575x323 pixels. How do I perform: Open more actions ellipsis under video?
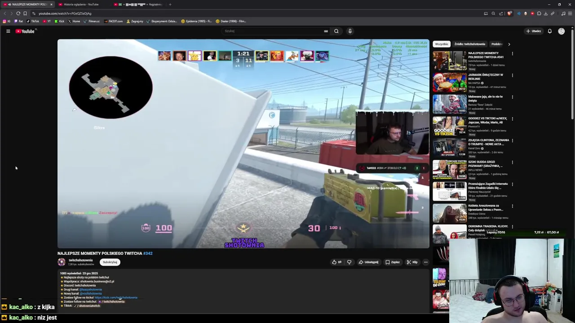point(425,262)
